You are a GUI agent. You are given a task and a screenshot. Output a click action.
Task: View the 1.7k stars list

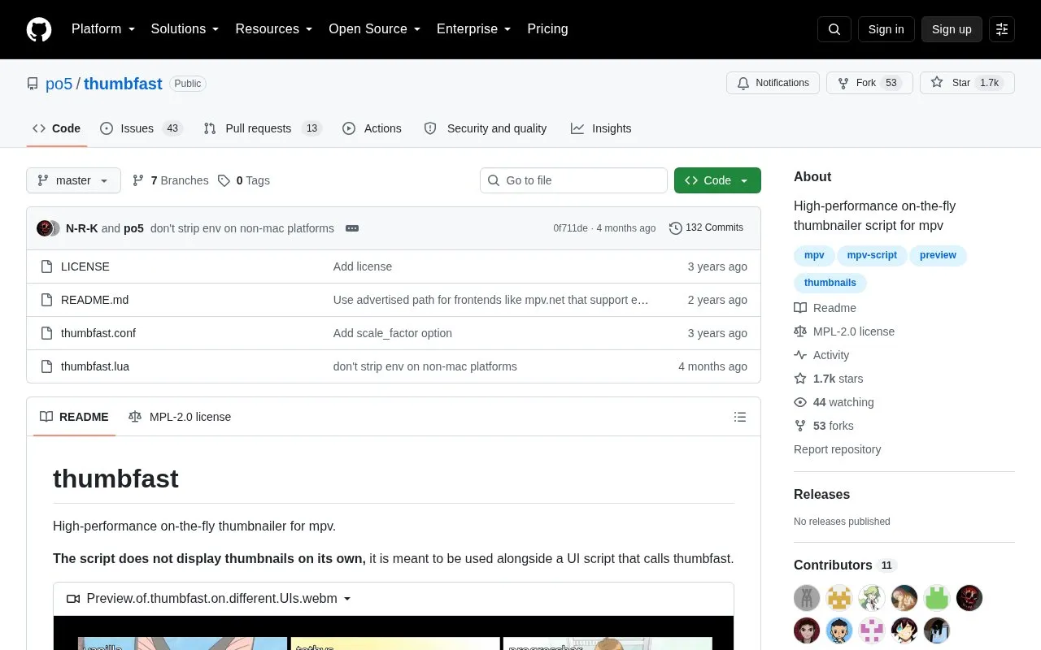pyautogui.click(x=829, y=379)
